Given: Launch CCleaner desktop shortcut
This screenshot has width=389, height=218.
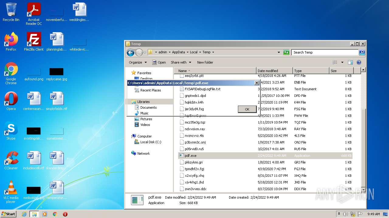Looking at the screenshot, I should click(x=11, y=160).
